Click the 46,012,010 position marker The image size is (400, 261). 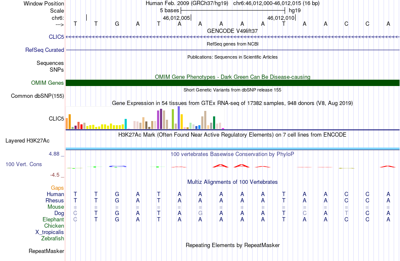coord(281,18)
